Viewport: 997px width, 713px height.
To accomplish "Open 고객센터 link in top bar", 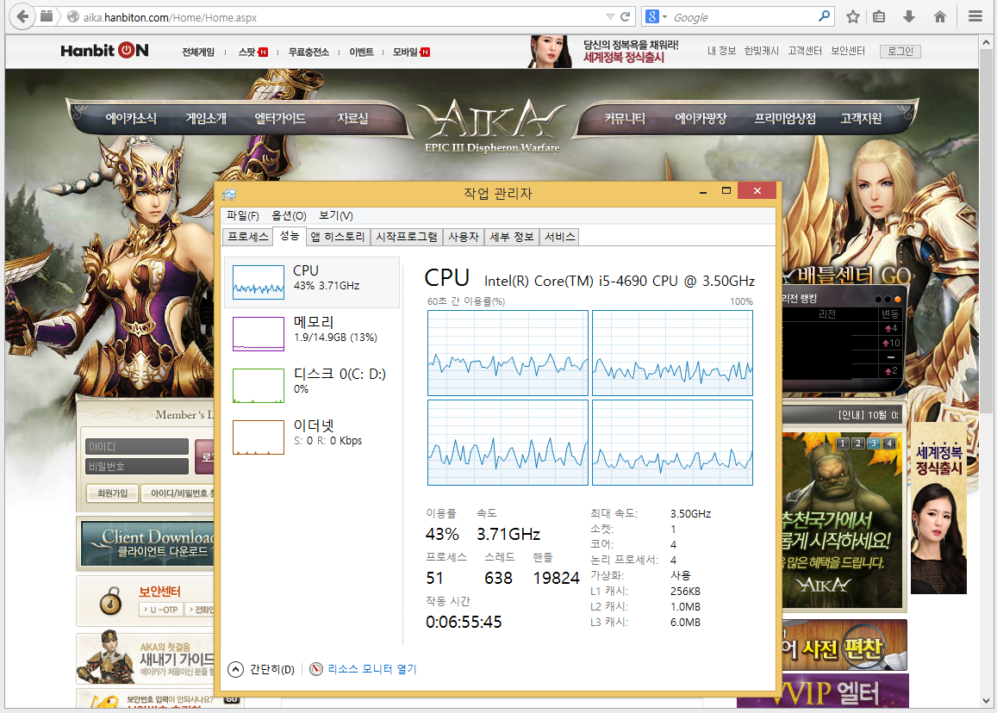I will coord(804,51).
